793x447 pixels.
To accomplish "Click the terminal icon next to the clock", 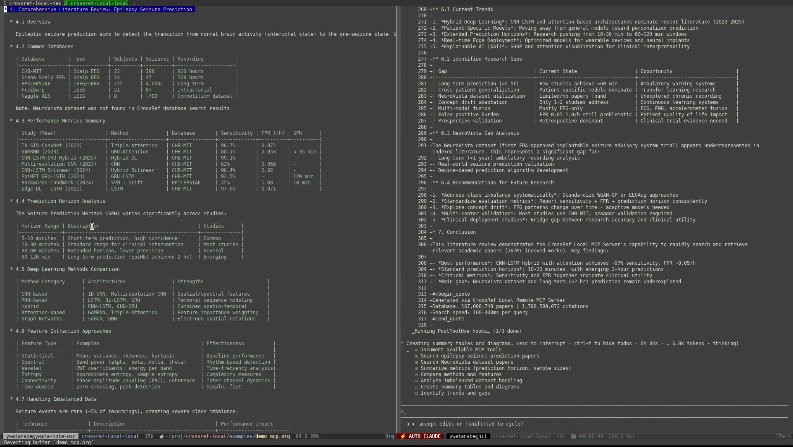I will pyautogui.click(x=573, y=436).
